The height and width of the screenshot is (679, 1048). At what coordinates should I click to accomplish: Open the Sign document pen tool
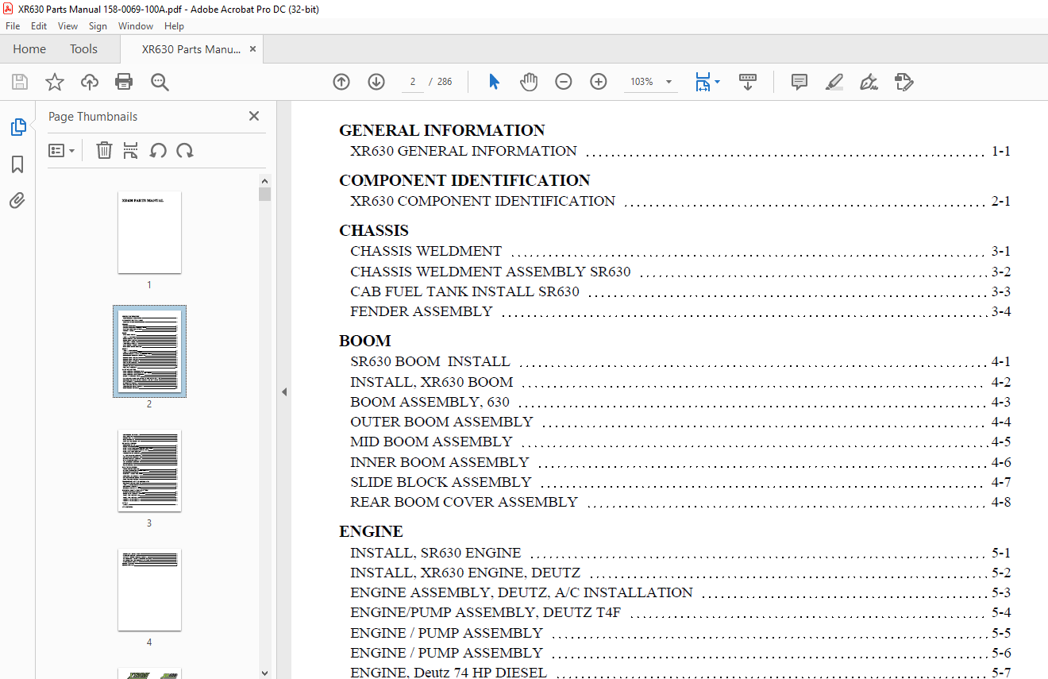(869, 82)
